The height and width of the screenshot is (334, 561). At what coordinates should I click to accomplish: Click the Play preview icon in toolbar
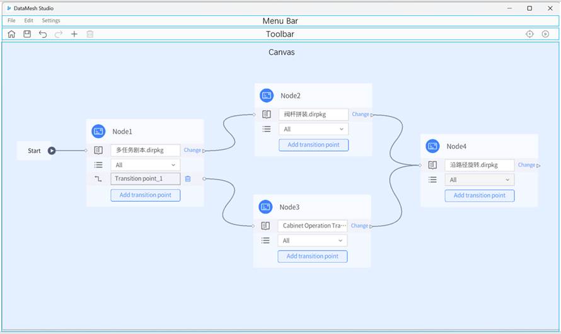[x=545, y=34]
